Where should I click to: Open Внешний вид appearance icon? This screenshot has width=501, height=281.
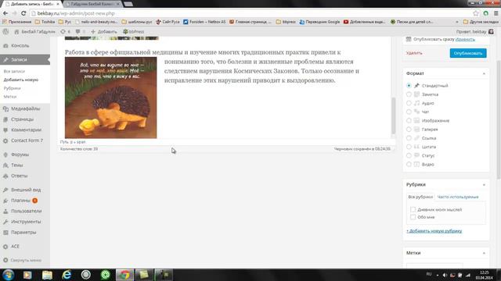5,190
